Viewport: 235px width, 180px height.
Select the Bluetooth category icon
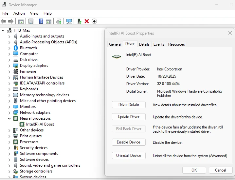coord(16,48)
